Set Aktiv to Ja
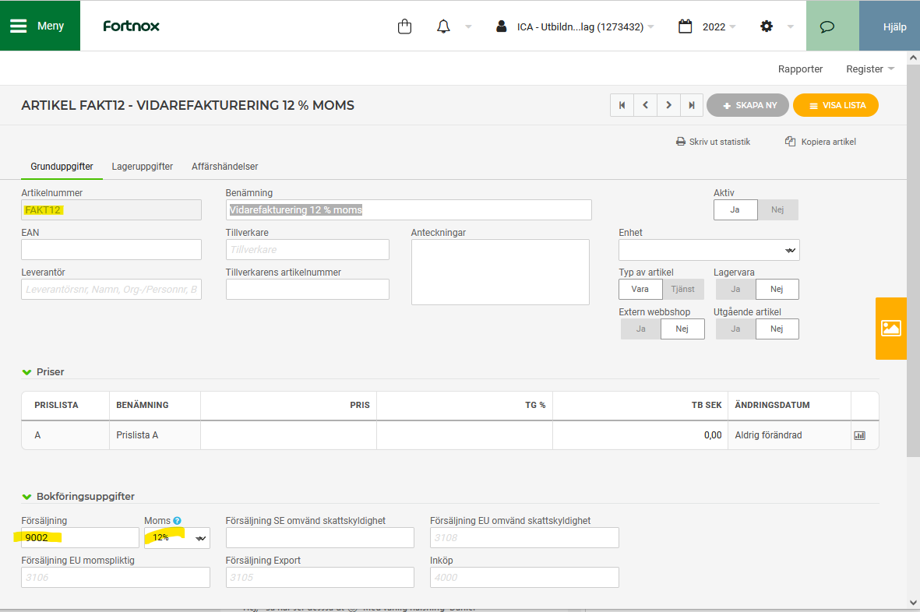920x612 pixels. pos(735,210)
